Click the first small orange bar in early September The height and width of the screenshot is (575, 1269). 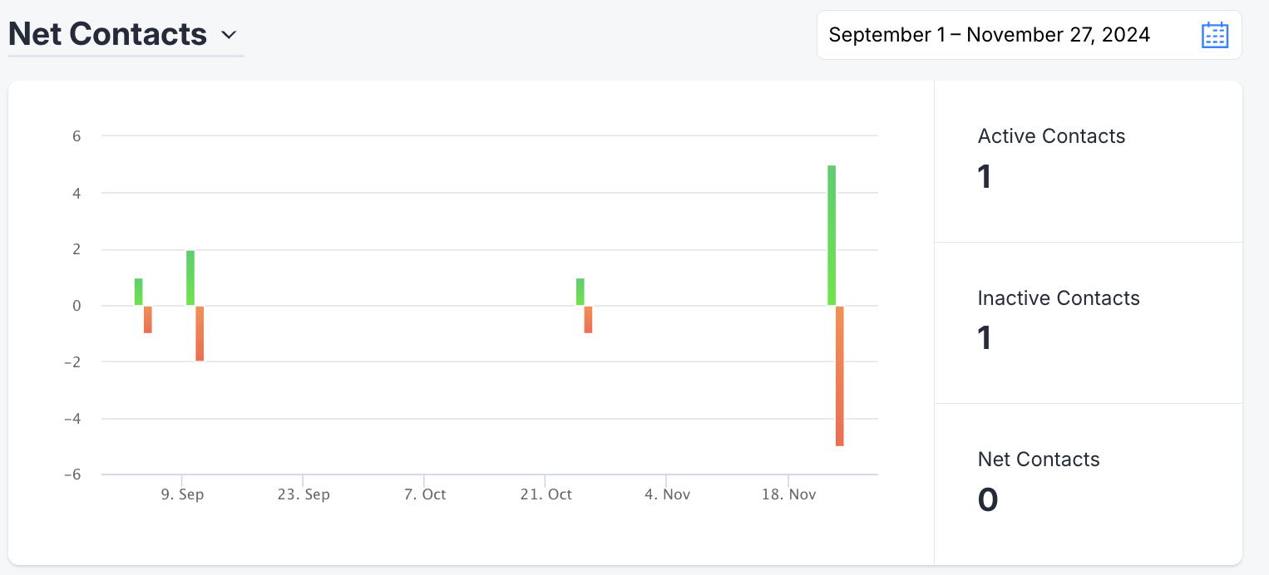click(x=148, y=320)
